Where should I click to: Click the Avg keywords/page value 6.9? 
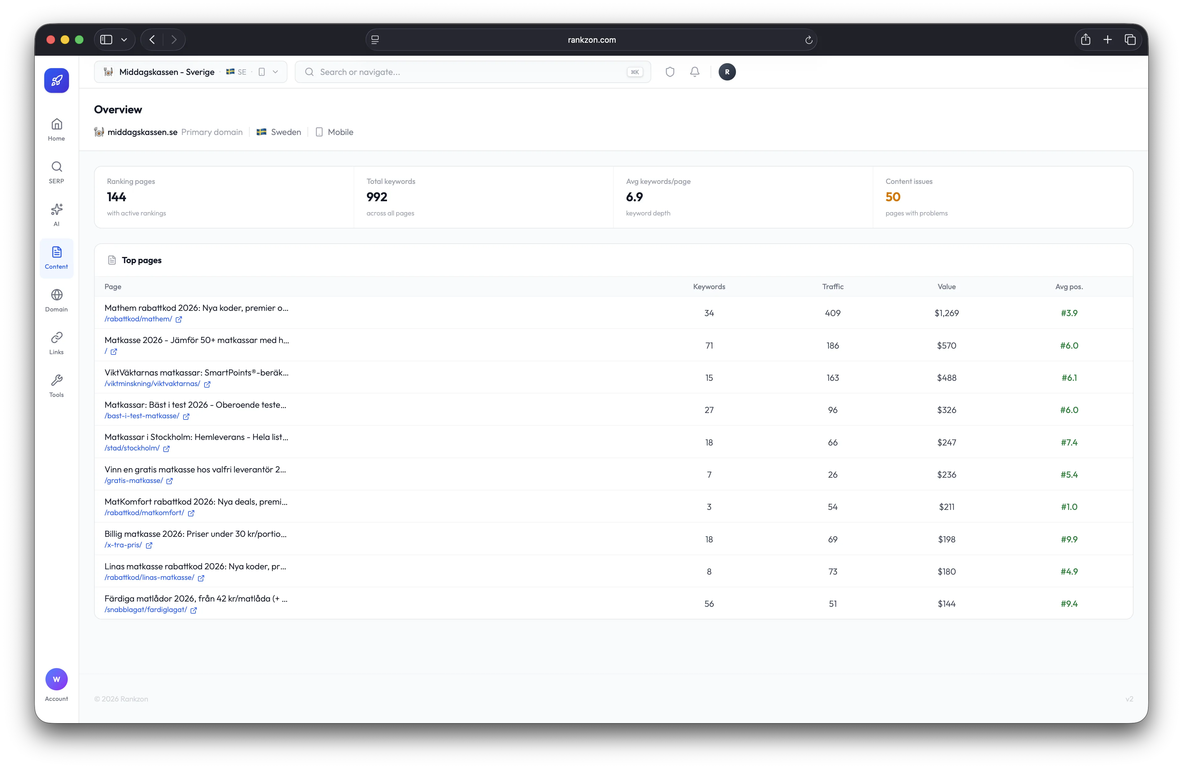click(635, 198)
